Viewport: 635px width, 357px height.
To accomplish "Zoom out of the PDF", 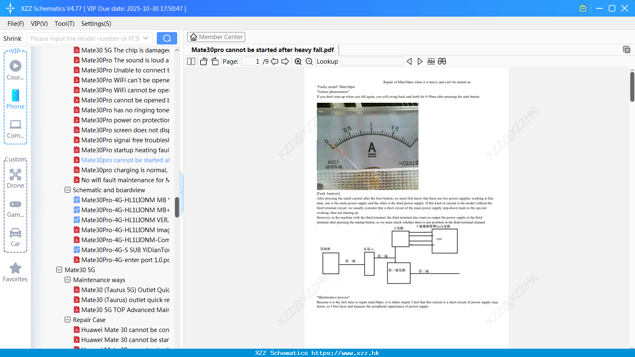I will pyautogui.click(x=309, y=62).
